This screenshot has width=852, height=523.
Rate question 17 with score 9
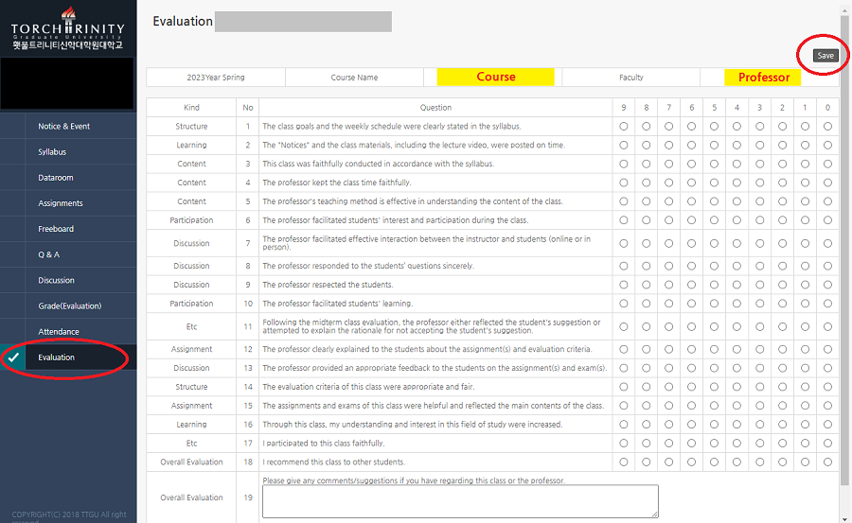click(623, 444)
